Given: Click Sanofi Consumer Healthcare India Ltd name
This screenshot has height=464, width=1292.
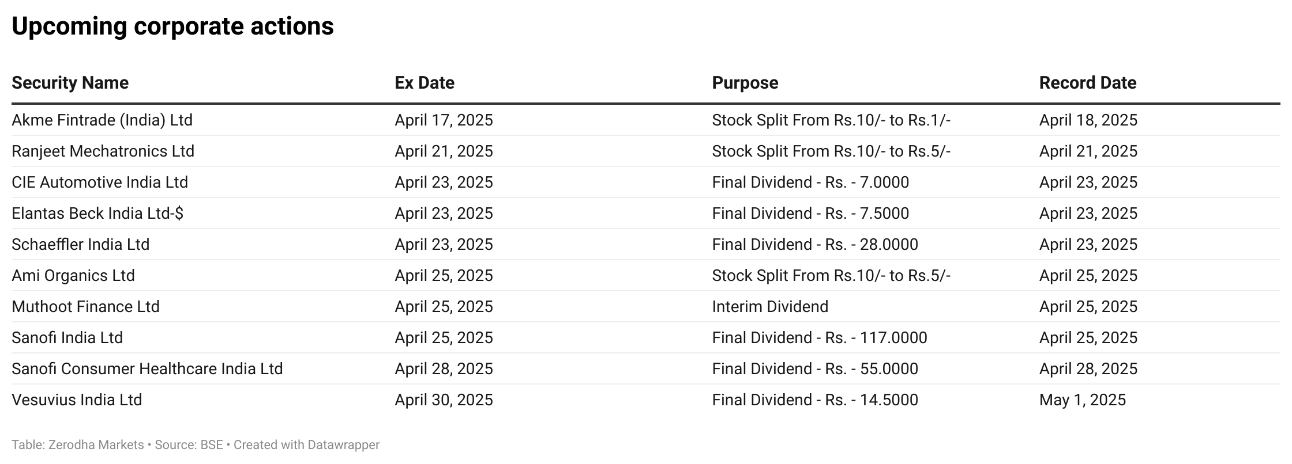Looking at the screenshot, I should [x=147, y=369].
